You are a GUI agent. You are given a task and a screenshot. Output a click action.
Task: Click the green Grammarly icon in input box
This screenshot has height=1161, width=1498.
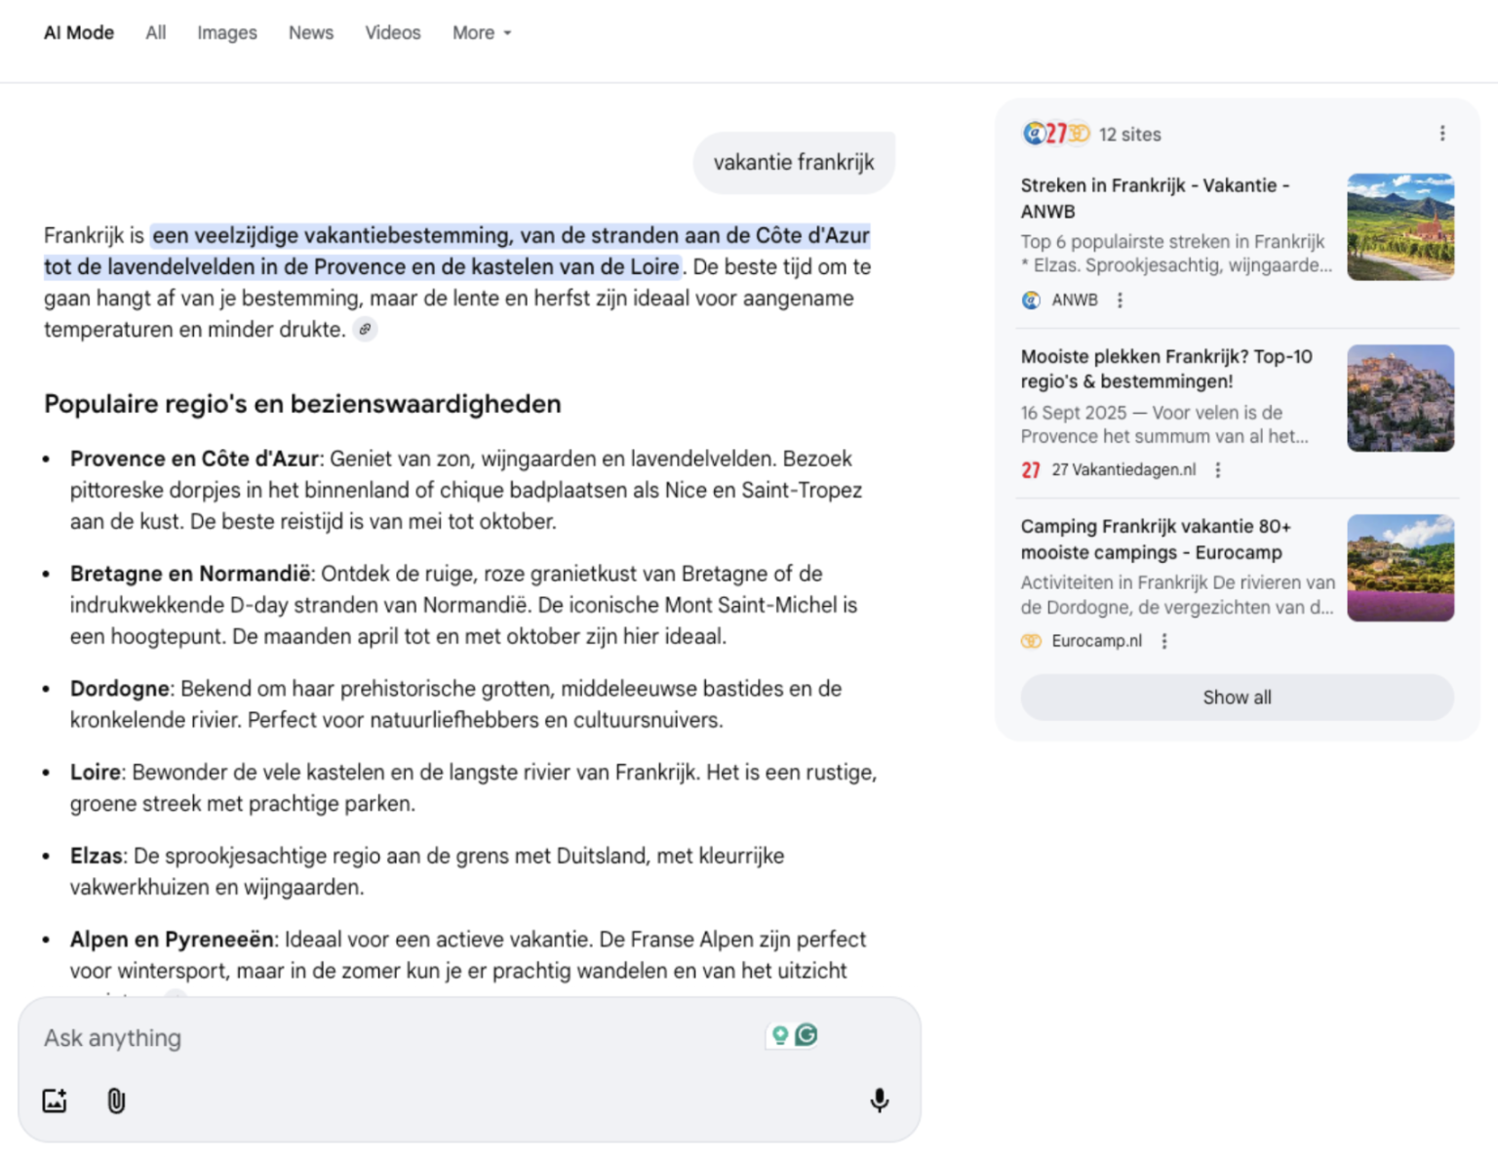click(807, 1035)
